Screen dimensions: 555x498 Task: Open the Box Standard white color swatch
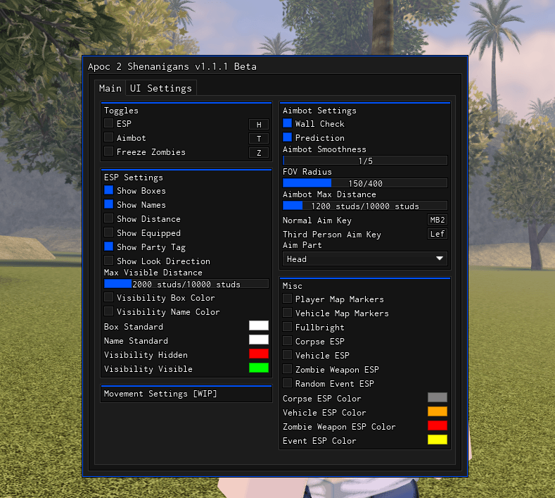pyautogui.click(x=259, y=325)
